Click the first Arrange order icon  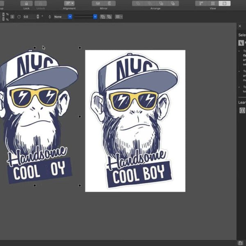coord(138,3)
